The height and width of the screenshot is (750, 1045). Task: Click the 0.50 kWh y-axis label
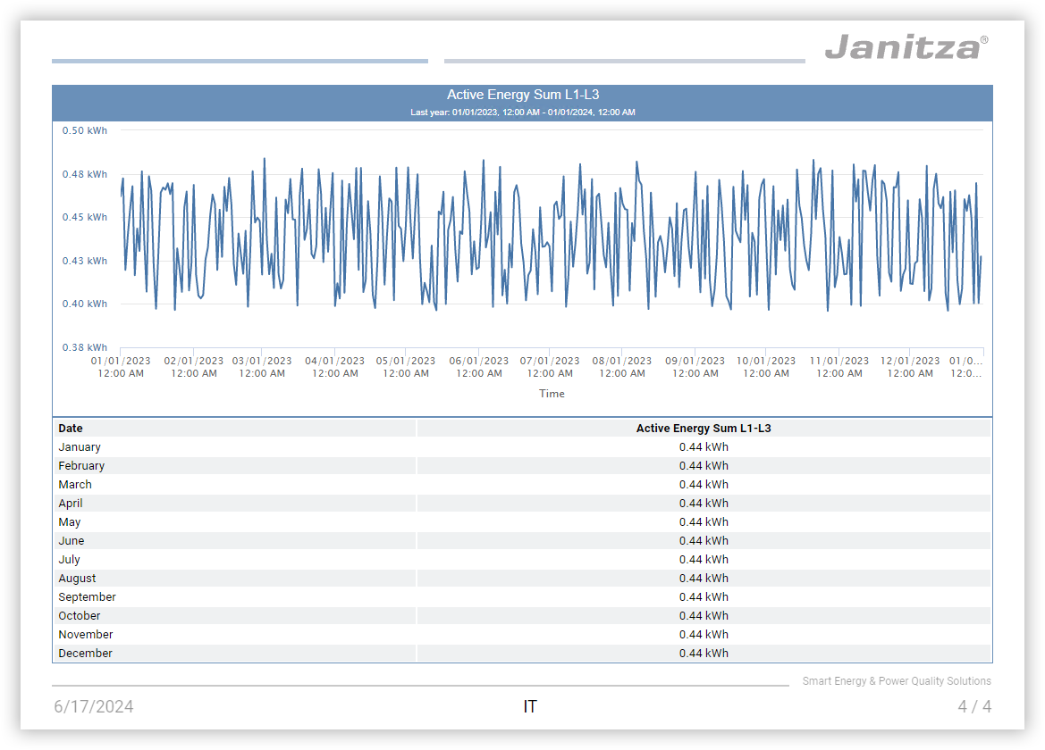click(84, 130)
